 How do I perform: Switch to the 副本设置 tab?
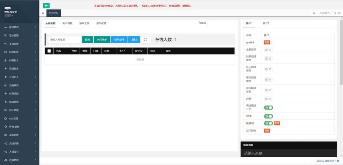[67, 23]
